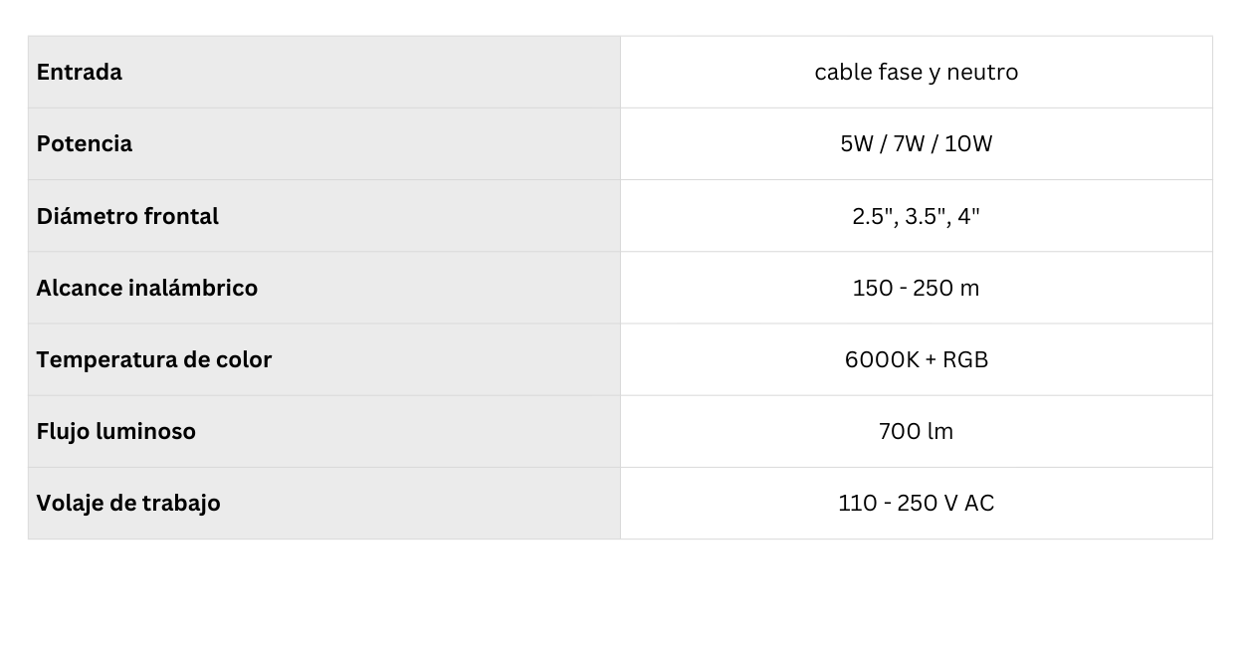The height and width of the screenshot is (647, 1244).
Task: Click the 150 - 250 m range value
Action: click(x=916, y=288)
